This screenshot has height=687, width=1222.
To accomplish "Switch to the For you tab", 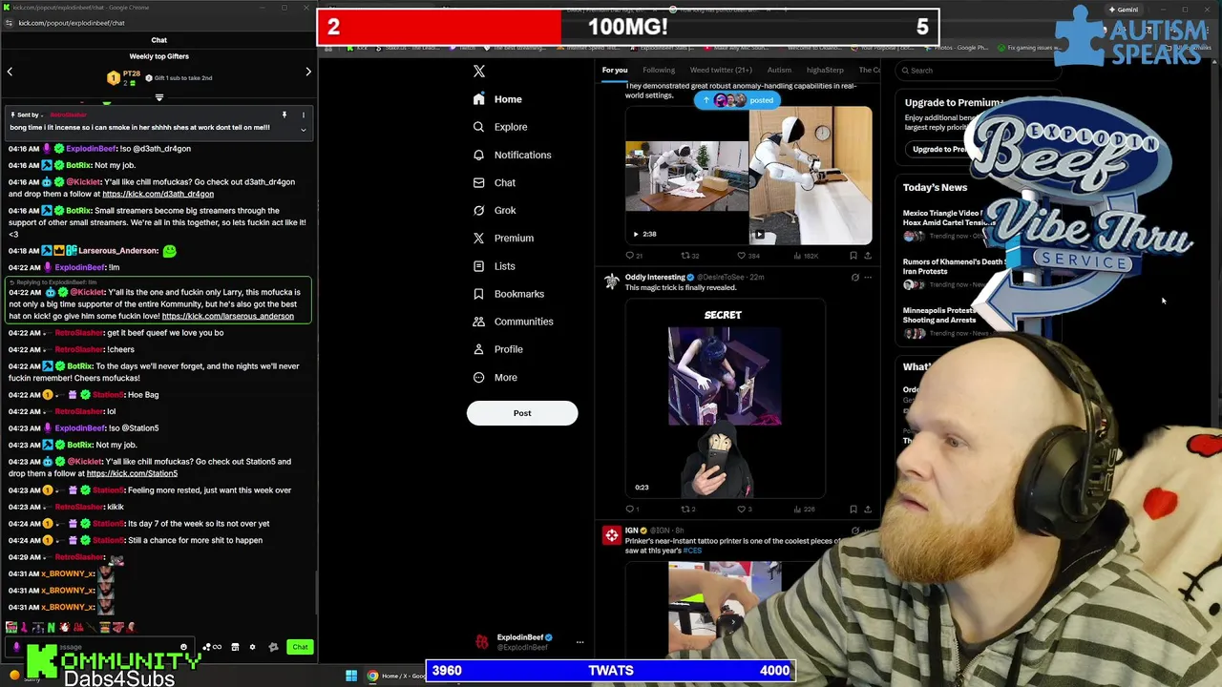I will pos(615,70).
